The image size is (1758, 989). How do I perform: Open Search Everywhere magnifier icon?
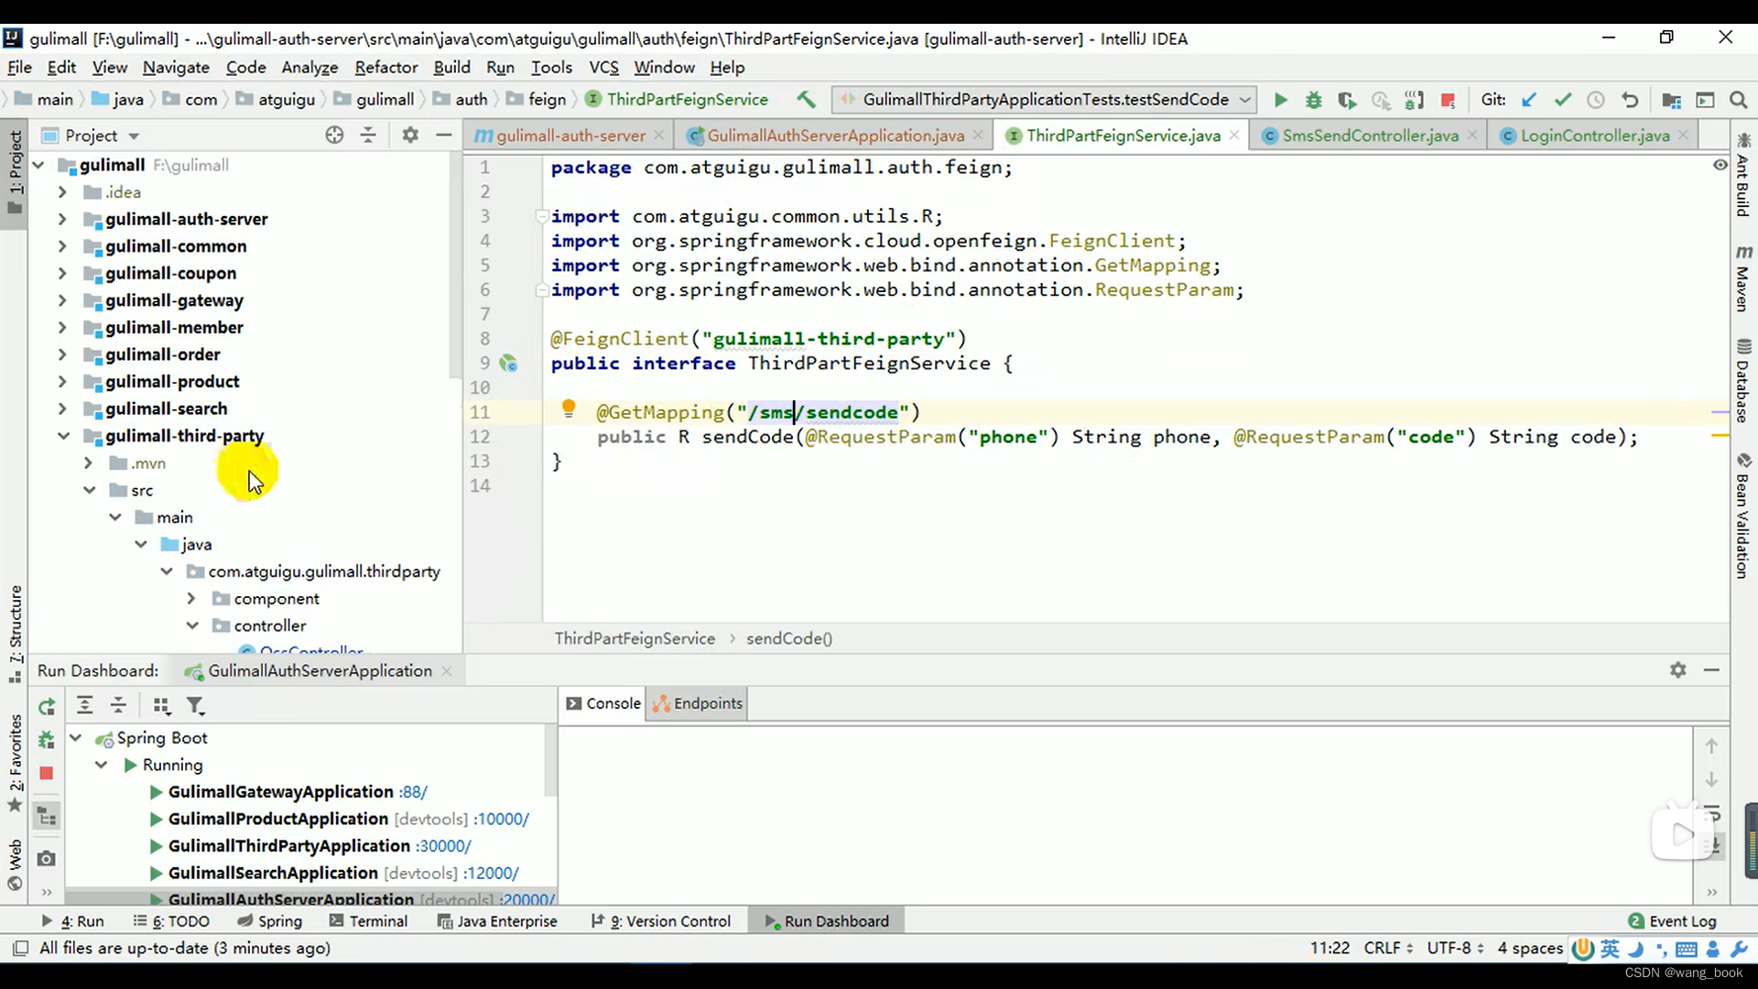[1738, 100]
